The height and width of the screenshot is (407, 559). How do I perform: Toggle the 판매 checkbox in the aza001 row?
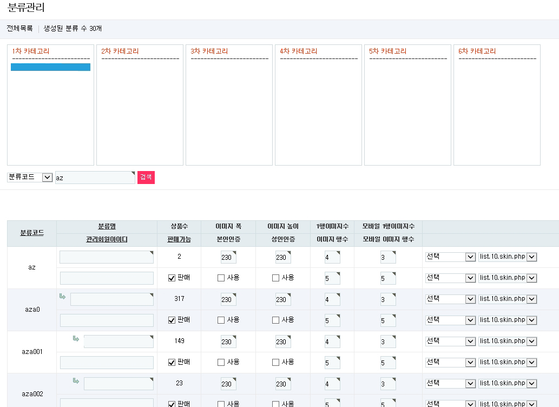[172, 363]
